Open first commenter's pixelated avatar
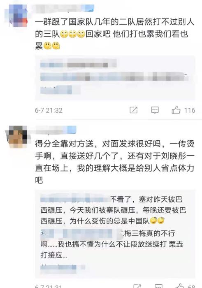 point(18,16)
